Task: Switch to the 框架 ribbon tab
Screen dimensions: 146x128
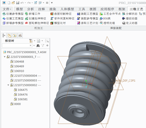Action: 122,9
